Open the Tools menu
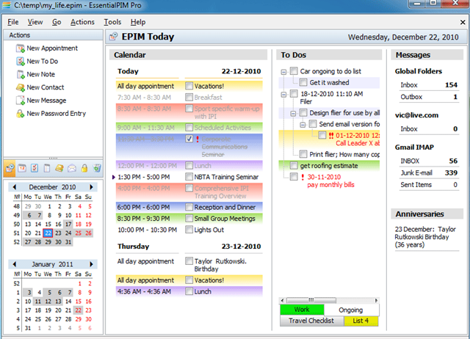Screen dimensions: 470x339 click(112, 22)
